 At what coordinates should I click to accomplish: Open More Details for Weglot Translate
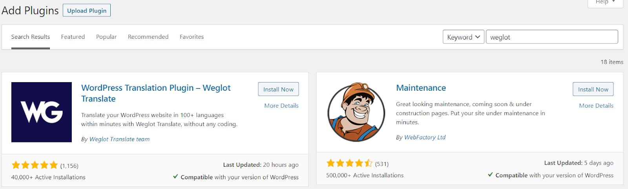pyautogui.click(x=281, y=106)
